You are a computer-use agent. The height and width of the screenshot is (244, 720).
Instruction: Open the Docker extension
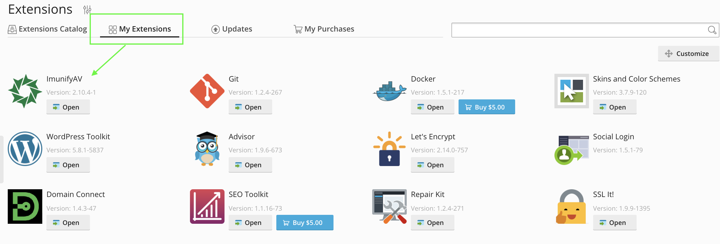pos(433,107)
